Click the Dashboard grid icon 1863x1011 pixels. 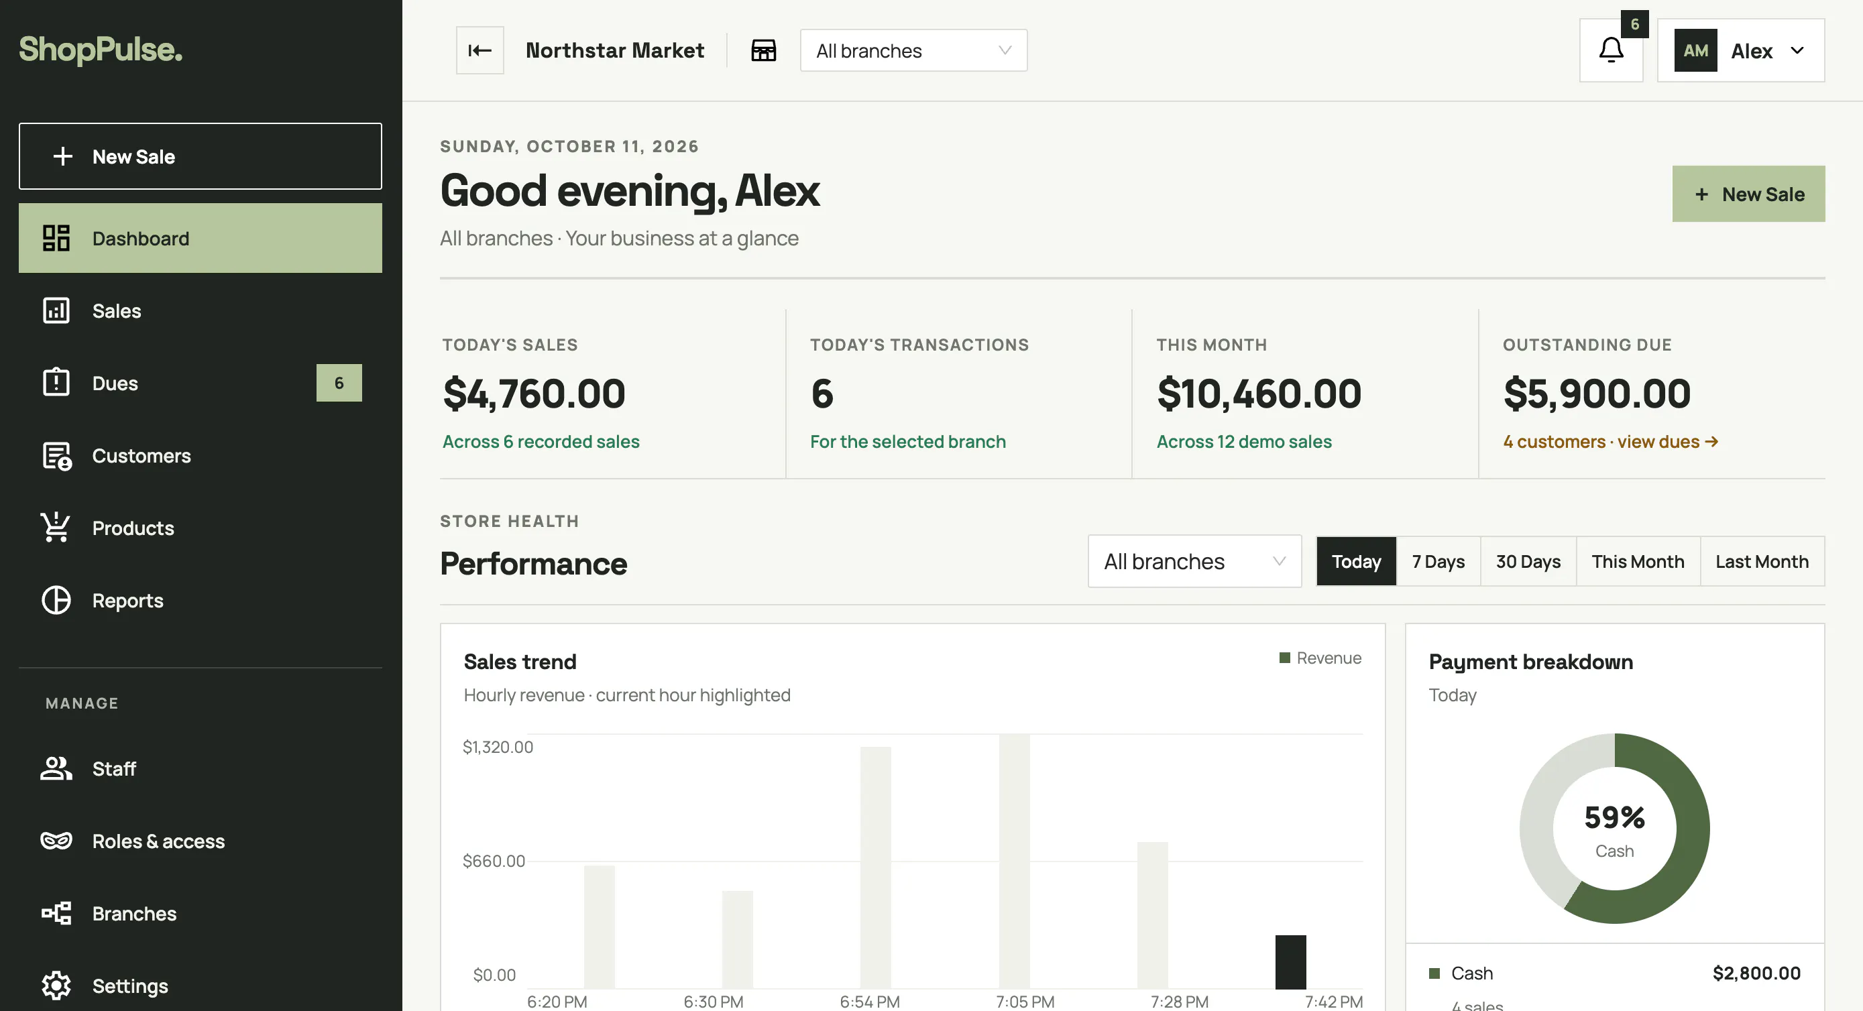56,238
